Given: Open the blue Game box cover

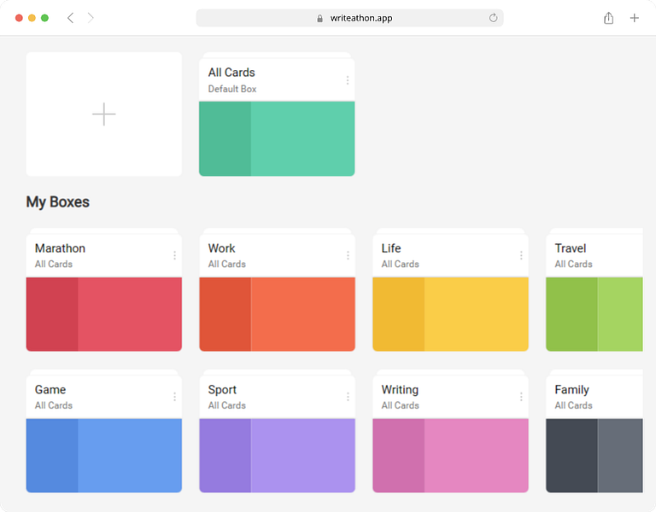Looking at the screenshot, I should (x=103, y=455).
